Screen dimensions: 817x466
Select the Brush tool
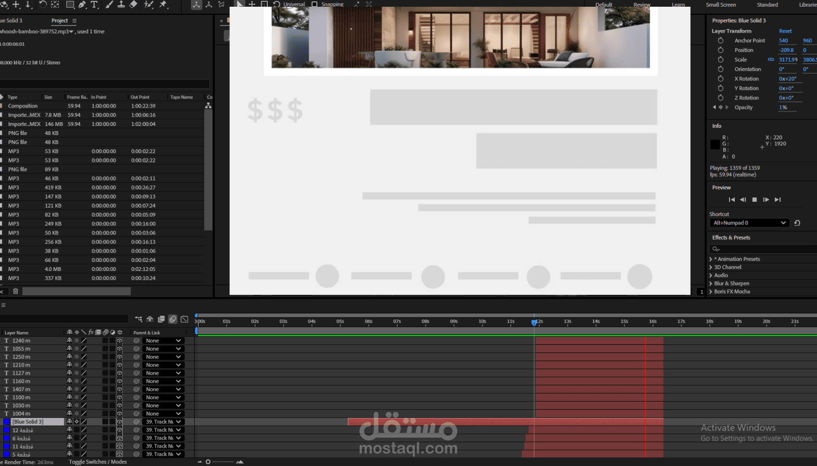pos(109,5)
